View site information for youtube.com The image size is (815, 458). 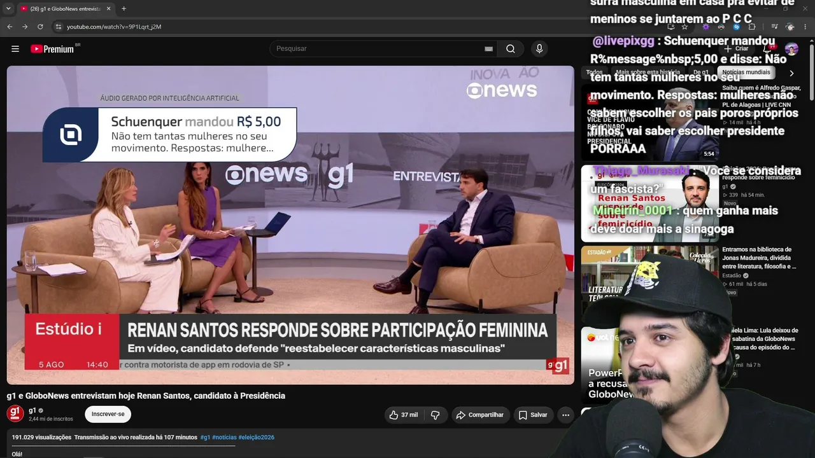[x=58, y=27]
